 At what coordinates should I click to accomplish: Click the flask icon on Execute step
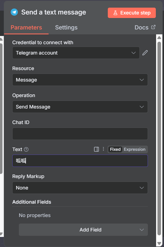(x=115, y=13)
